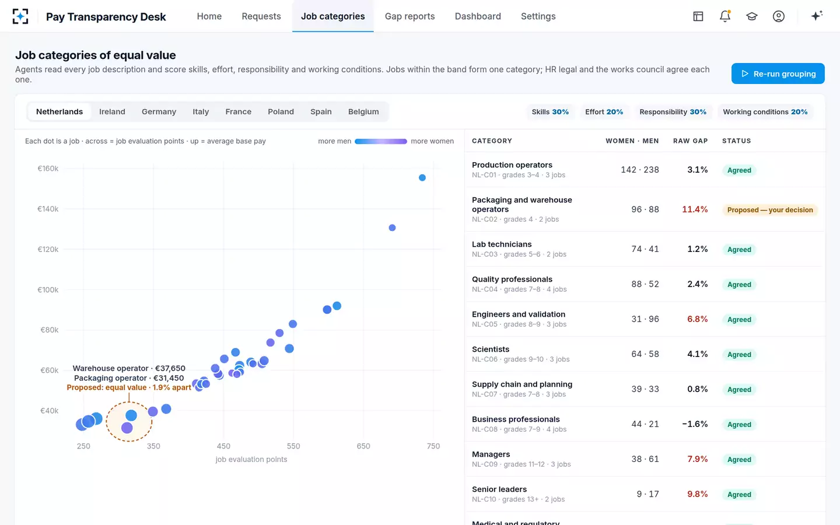Switch to the Gap reports tab
840x525 pixels.
409,16
